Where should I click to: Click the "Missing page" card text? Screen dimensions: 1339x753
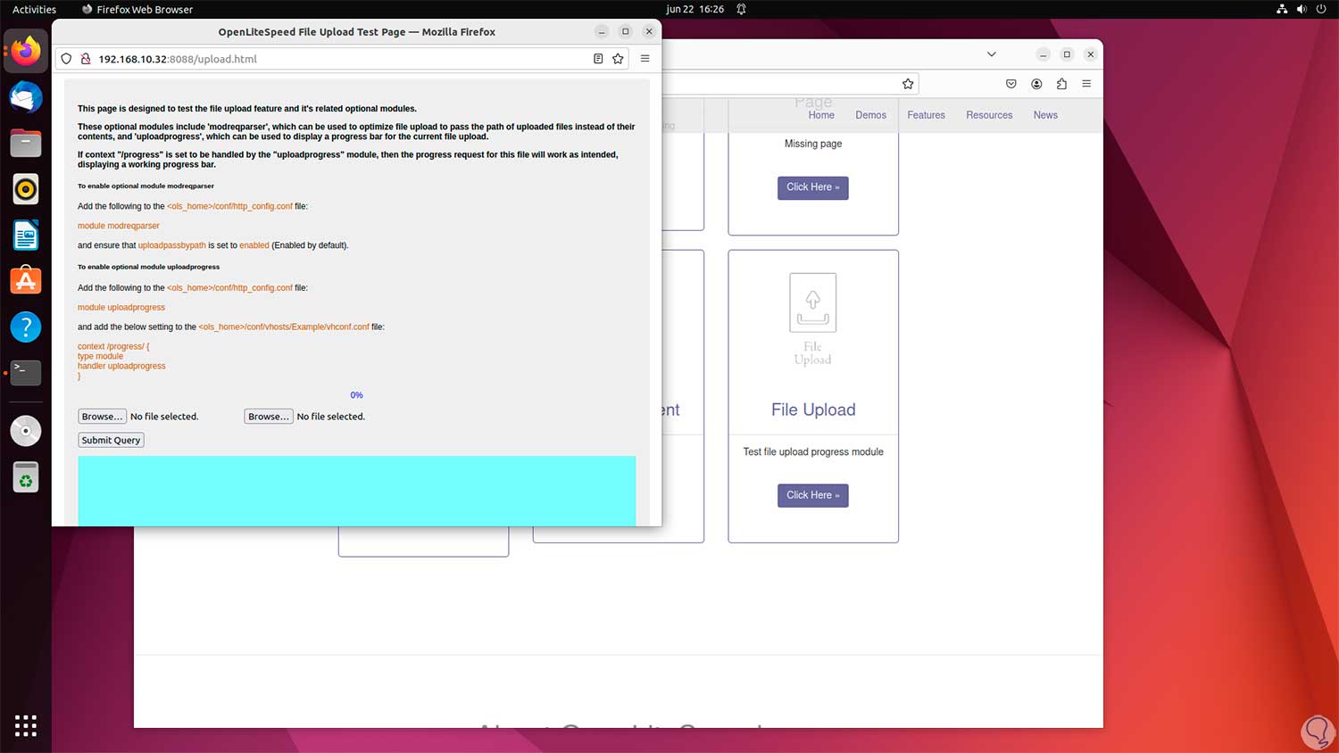(813, 144)
